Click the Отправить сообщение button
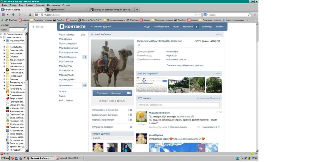This screenshot has height=162, width=333. coord(110,93)
